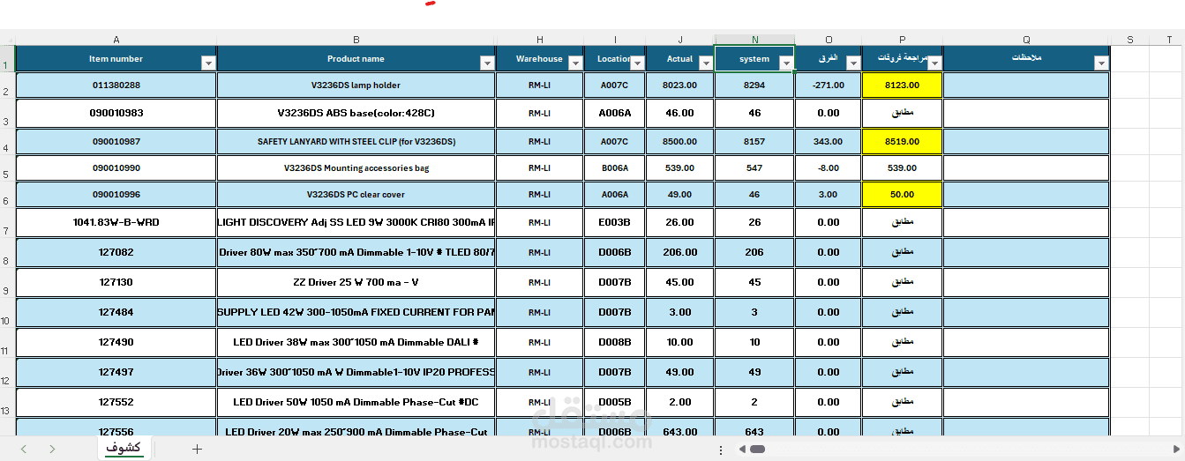Screen dimensions: 1185x461
Task: Click yellow cell 8123.00
Action: [x=902, y=86]
